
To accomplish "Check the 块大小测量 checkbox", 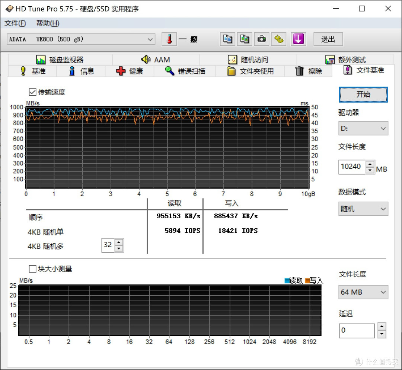I will coord(32,268).
